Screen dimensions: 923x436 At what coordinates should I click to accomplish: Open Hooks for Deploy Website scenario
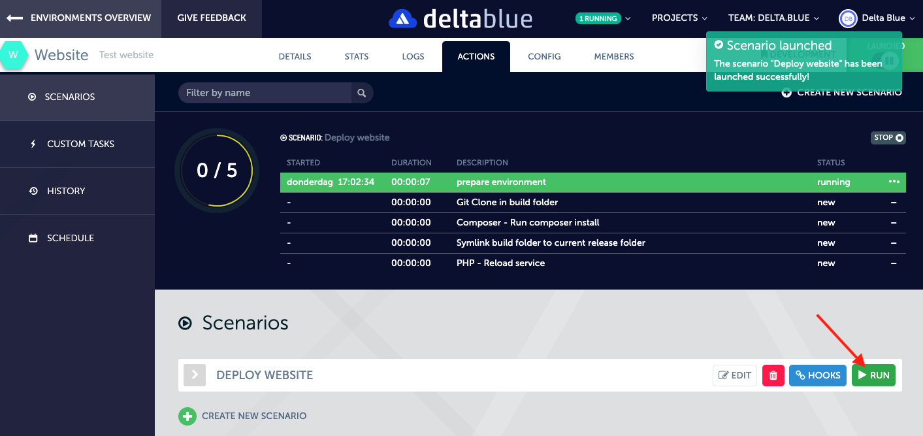[818, 375]
